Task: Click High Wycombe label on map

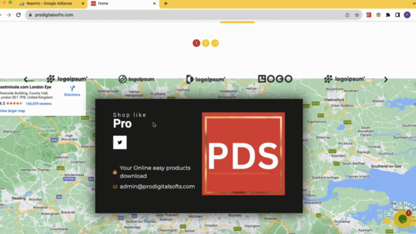Action: point(69,137)
